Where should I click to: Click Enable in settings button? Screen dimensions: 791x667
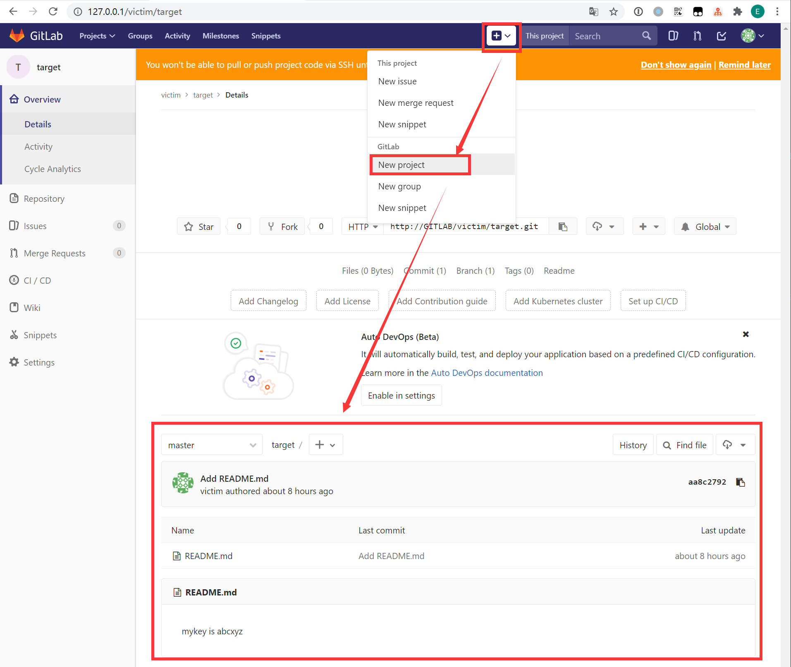(x=401, y=395)
